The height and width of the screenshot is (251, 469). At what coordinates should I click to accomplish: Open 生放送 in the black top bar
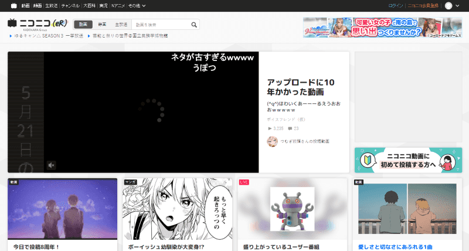(51, 6)
